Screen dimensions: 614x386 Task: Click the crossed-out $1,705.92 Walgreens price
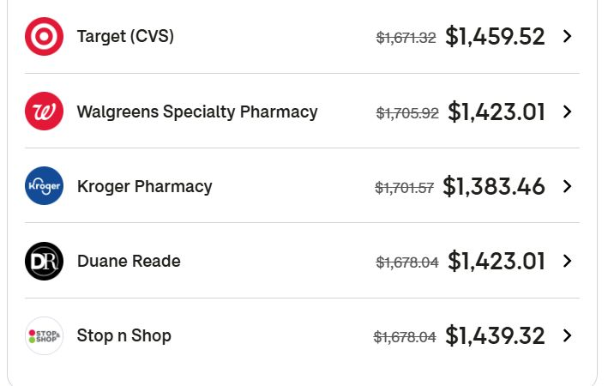407,113
